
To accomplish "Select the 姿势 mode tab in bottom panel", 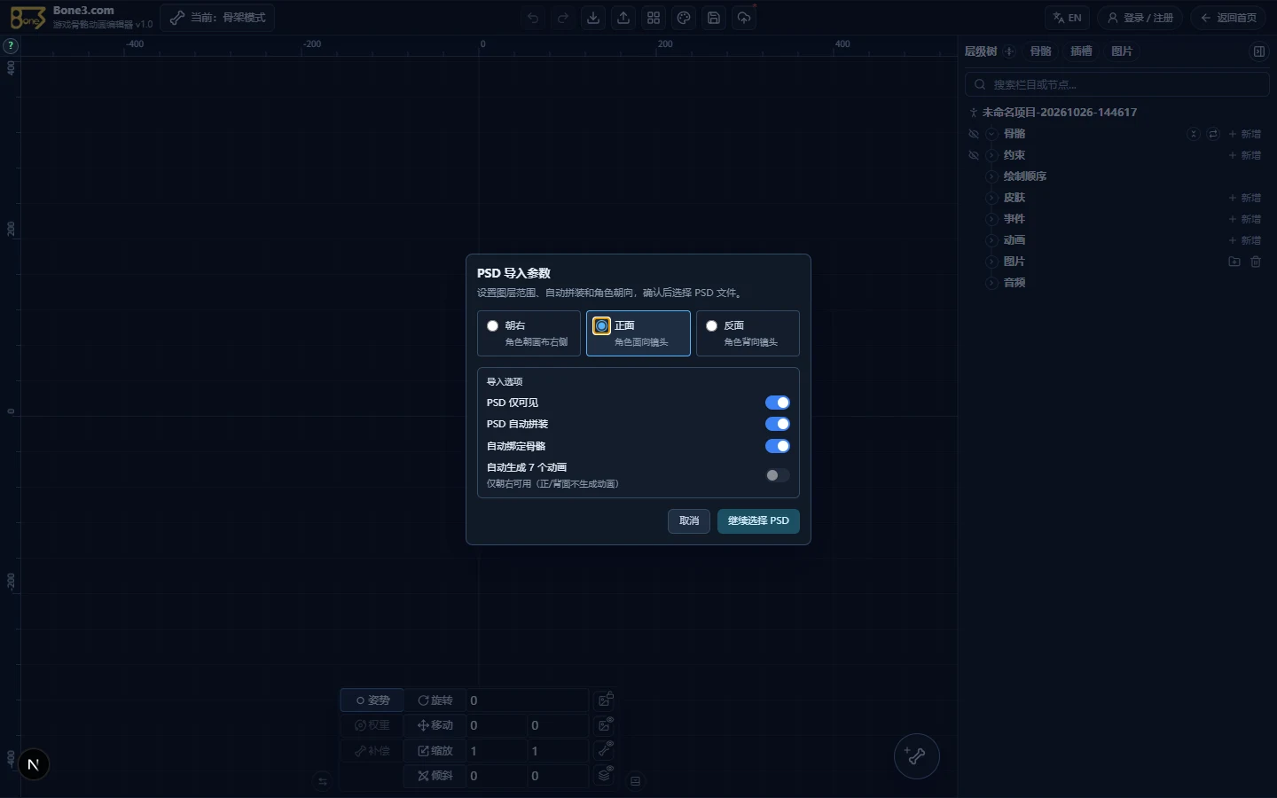I will click(372, 700).
